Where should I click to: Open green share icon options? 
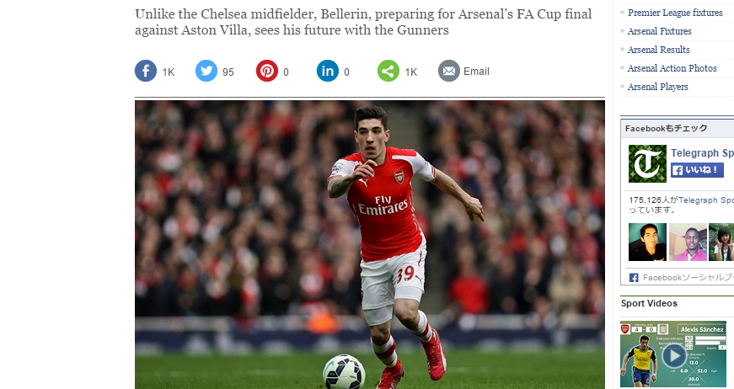pos(388,71)
